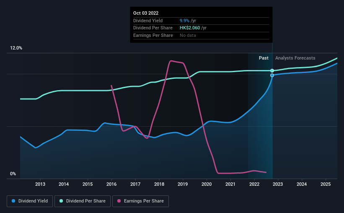Click the blue yield marker at Oct 2022
The width and height of the screenshot is (344, 213).
click(x=272, y=75)
